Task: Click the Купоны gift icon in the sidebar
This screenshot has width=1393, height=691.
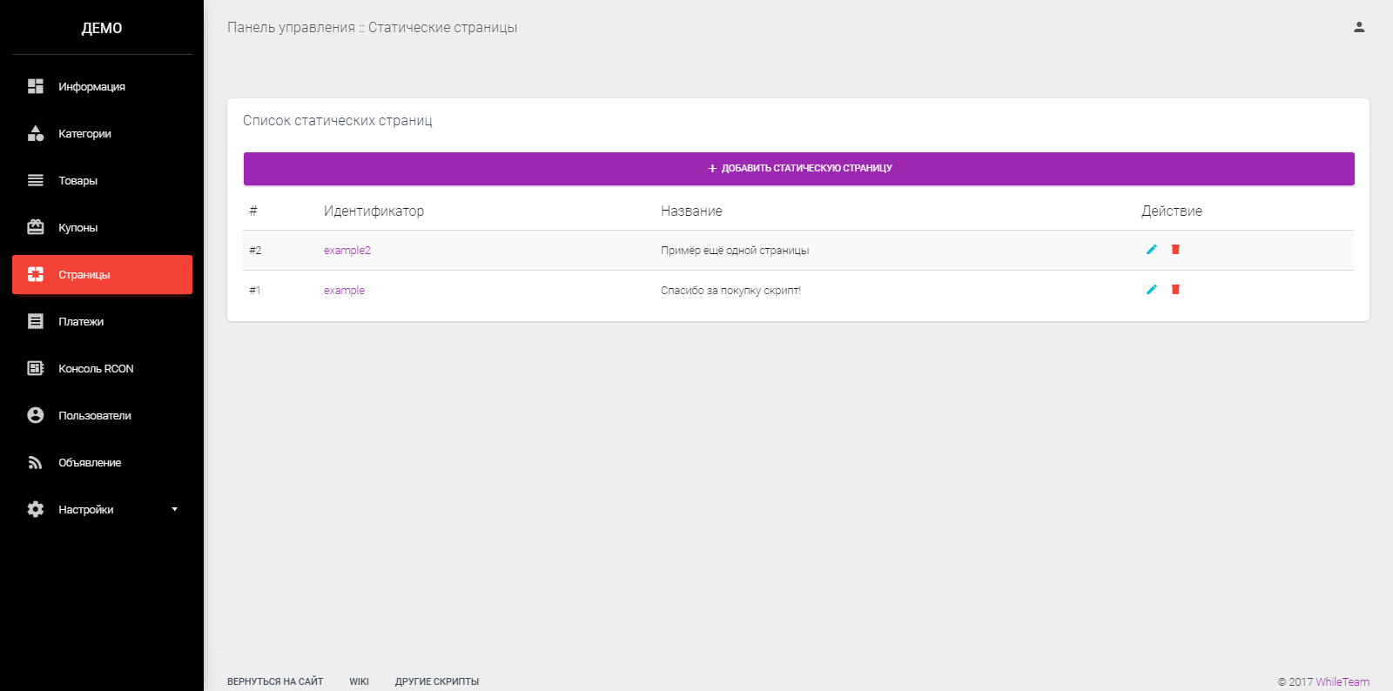Action: [x=36, y=227]
